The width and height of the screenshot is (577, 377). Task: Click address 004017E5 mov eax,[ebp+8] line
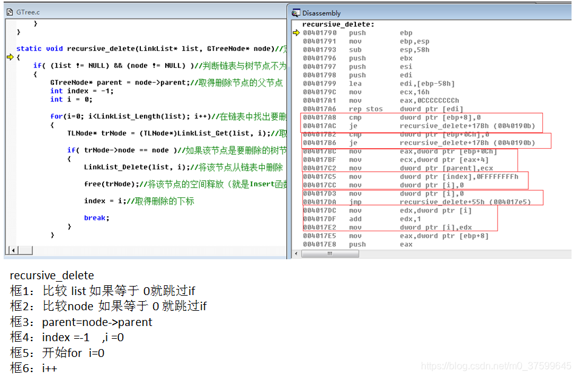click(x=396, y=236)
